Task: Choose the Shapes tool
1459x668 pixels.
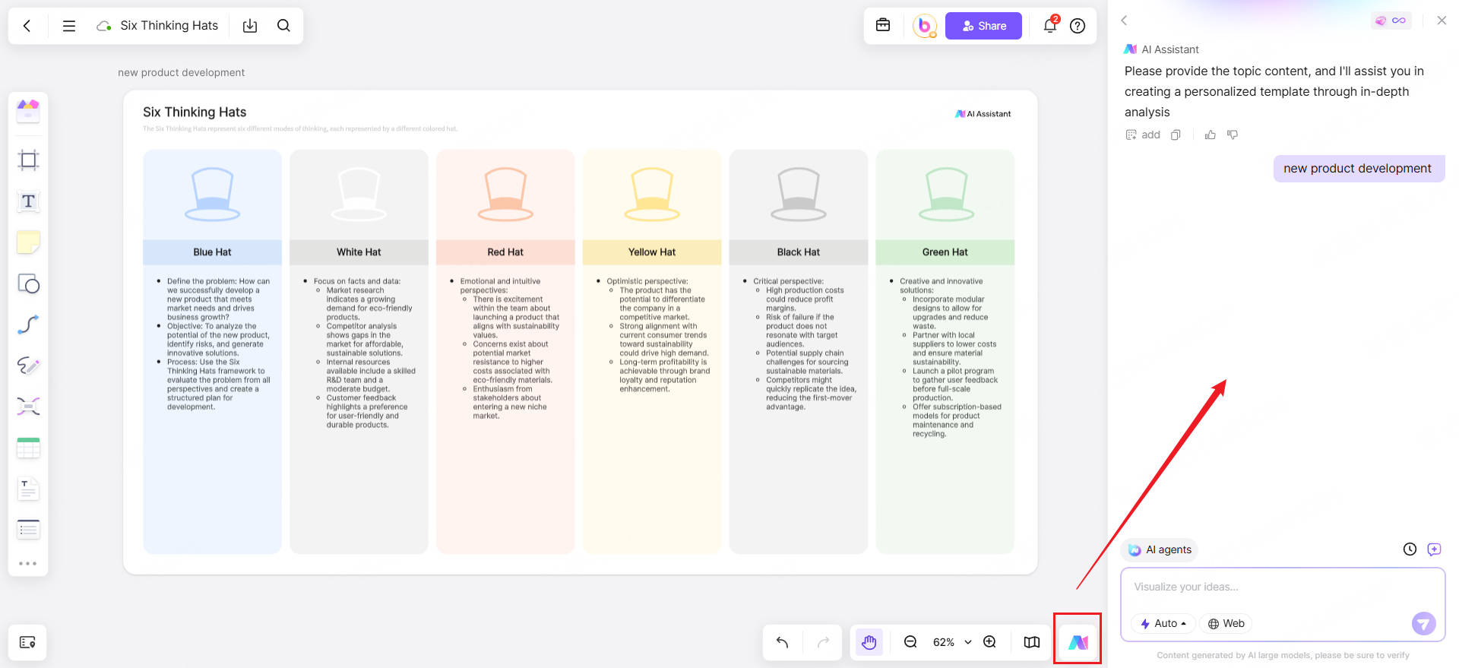Action: coord(28,283)
